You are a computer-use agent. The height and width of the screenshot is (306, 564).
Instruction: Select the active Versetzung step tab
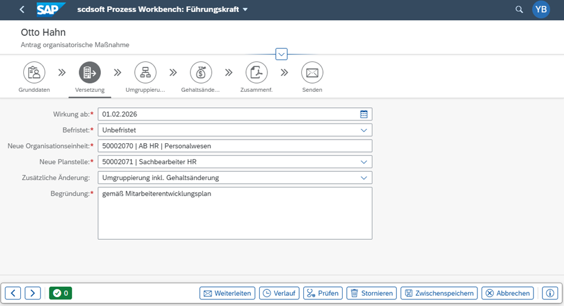90,73
